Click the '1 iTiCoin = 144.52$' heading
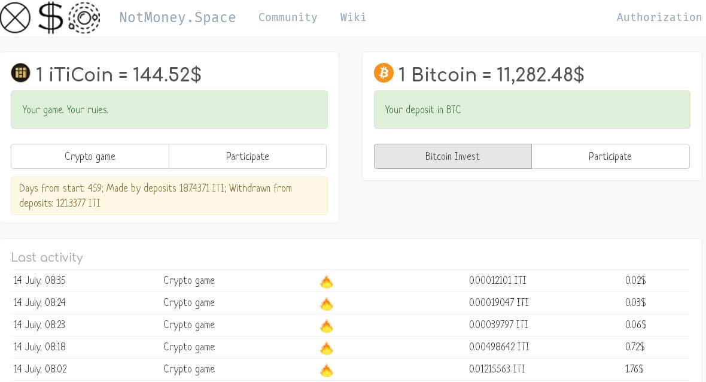Image resolution: width=706 pixels, height=382 pixels. pos(118,74)
